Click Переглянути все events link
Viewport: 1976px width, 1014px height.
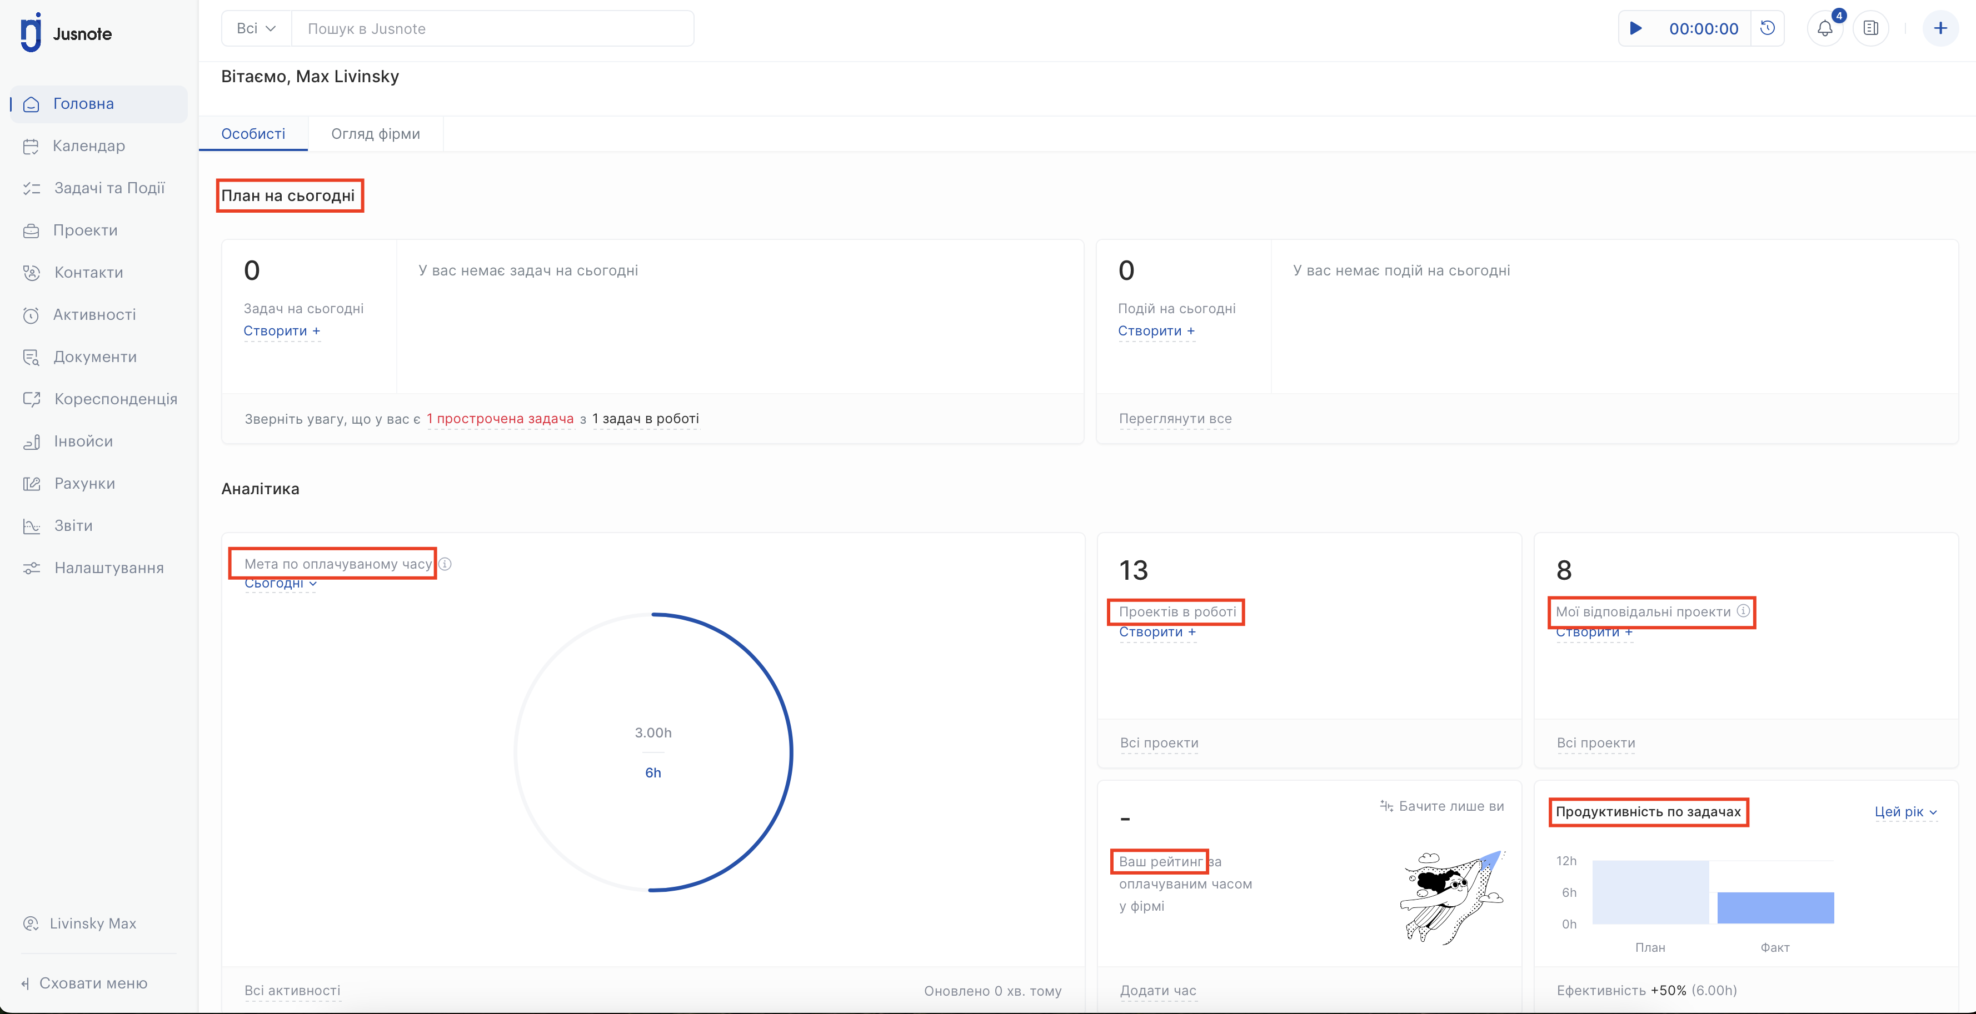(1175, 419)
